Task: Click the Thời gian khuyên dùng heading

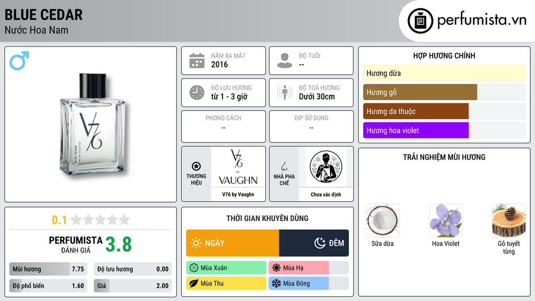Action: (267, 218)
